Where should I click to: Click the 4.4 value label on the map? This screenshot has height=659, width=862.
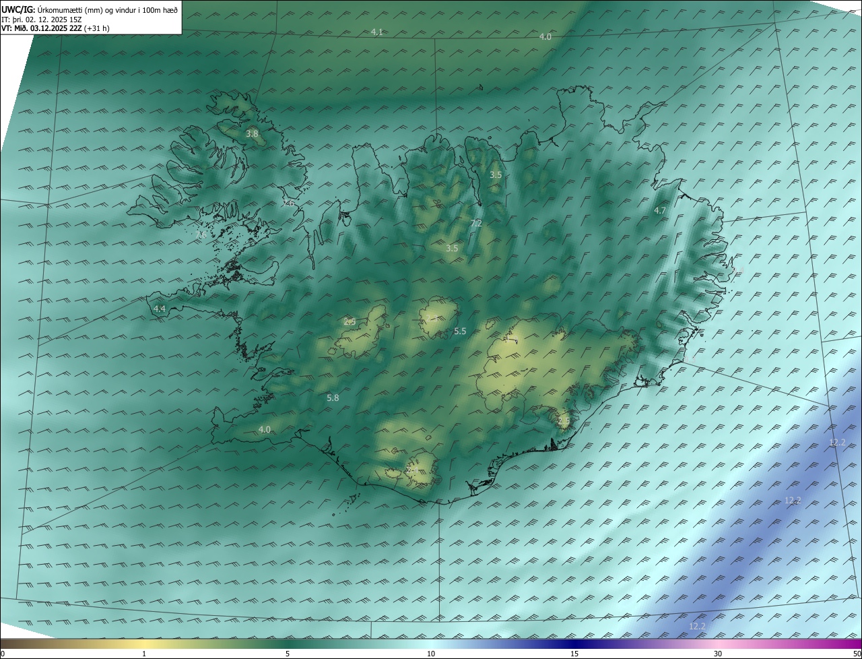pos(160,309)
